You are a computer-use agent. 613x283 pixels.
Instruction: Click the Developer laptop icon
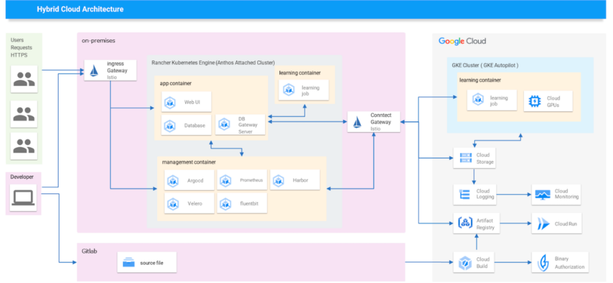point(23,198)
